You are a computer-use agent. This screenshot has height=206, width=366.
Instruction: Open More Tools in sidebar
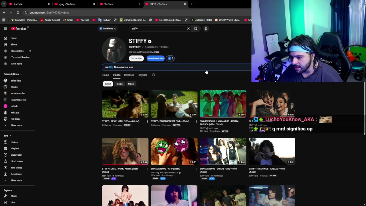[17, 64]
